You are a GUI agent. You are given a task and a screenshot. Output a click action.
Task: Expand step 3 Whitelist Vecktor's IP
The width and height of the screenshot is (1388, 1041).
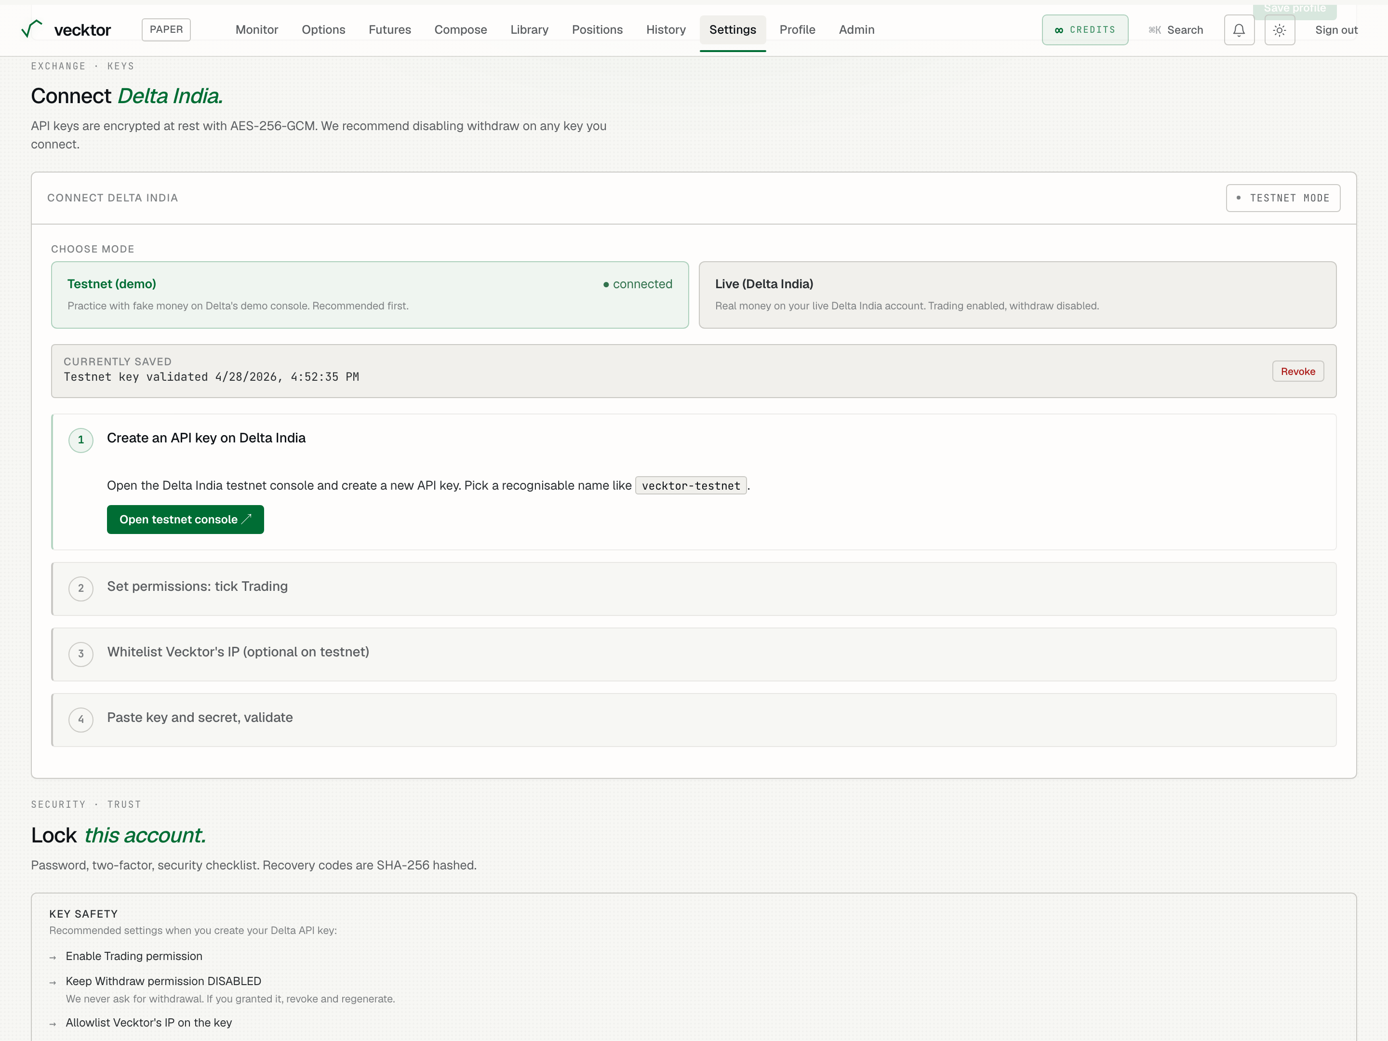coord(694,654)
